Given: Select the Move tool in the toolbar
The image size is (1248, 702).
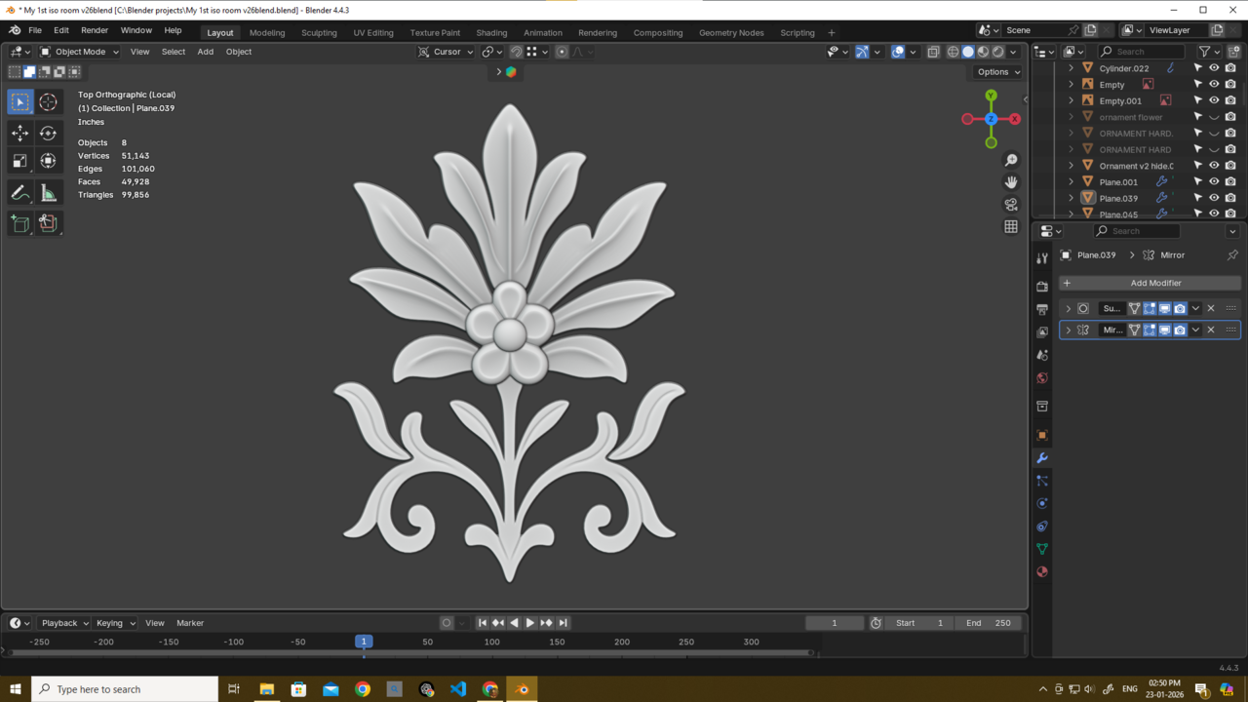Looking at the screenshot, I should [19, 133].
